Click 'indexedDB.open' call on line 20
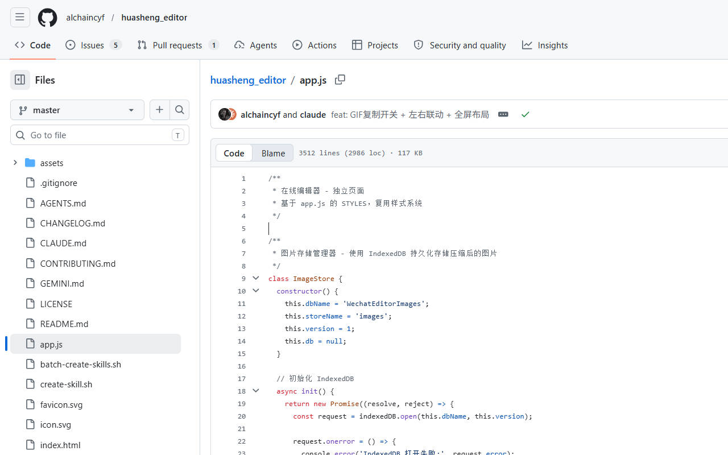Image resolution: width=728 pixels, height=455 pixels. 388,416
